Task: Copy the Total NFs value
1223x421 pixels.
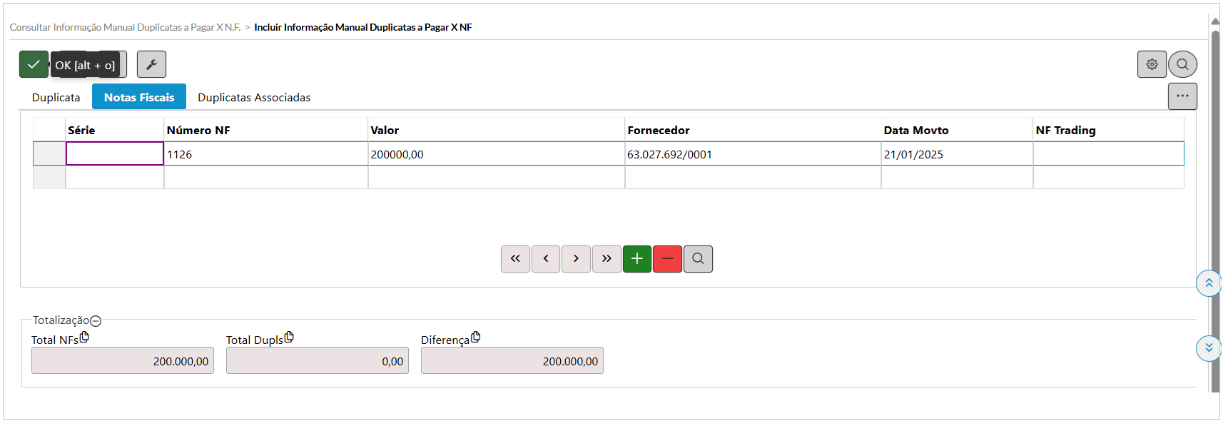Action: tap(84, 337)
